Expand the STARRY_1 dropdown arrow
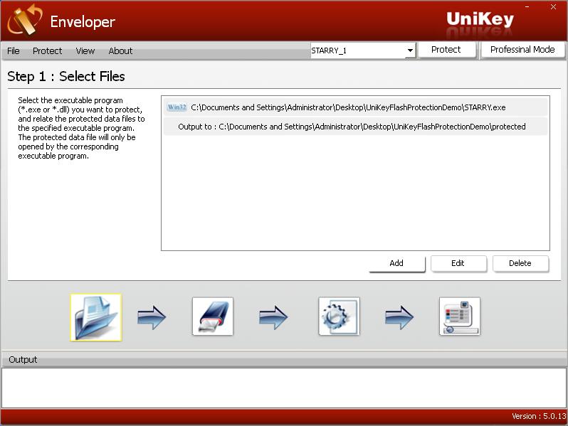The height and width of the screenshot is (426, 568). coord(410,50)
